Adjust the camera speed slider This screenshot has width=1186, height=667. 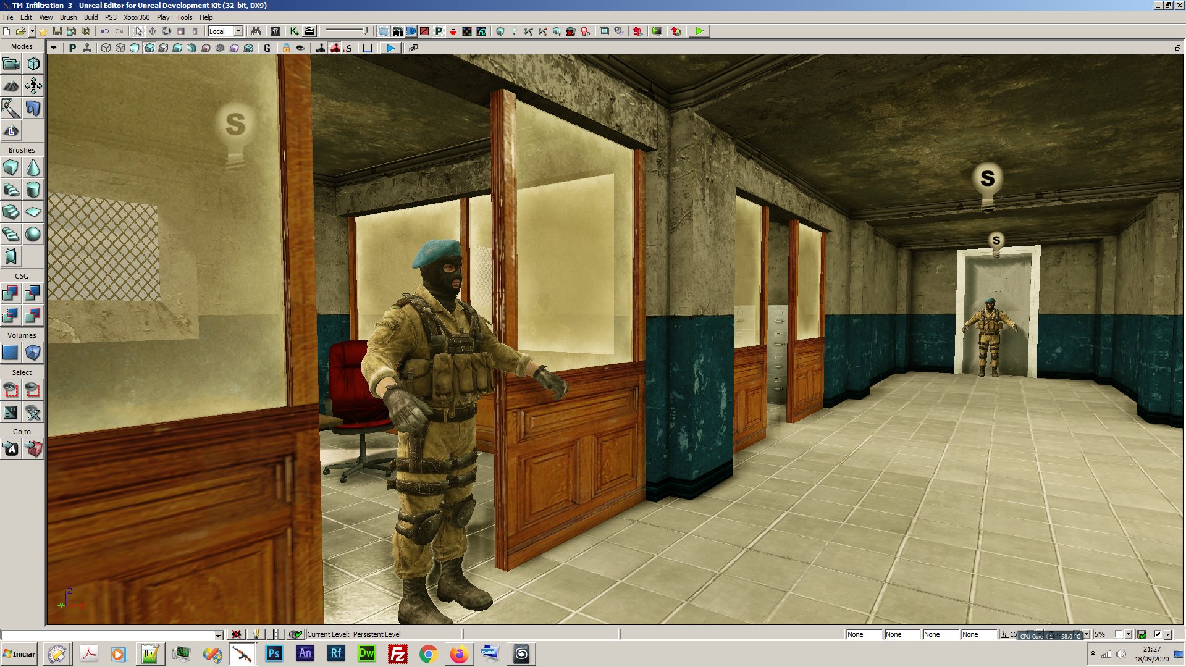347,31
